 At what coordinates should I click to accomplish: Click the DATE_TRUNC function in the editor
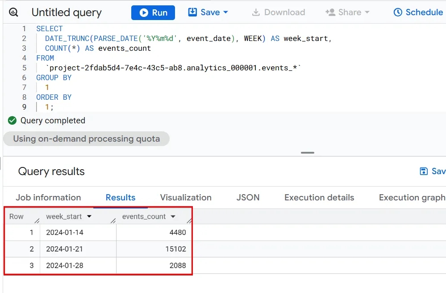click(67, 38)
